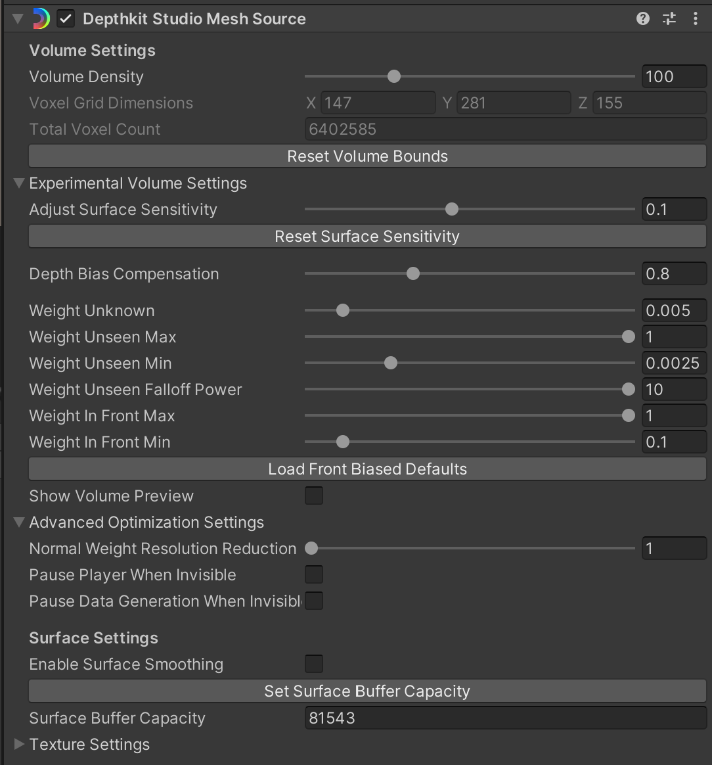This screenshot has width=712, height=765.
Task: Click the Weight Unseen Falloff Power label
Action: (135, 389)
